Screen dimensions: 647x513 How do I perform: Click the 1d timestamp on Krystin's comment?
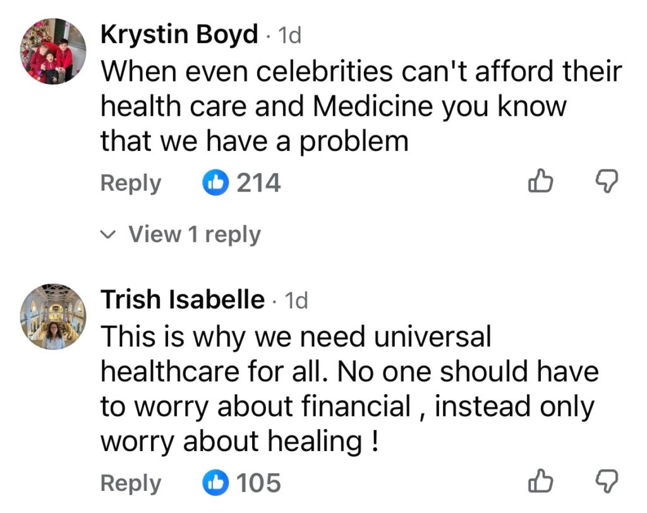coord(289,35)
